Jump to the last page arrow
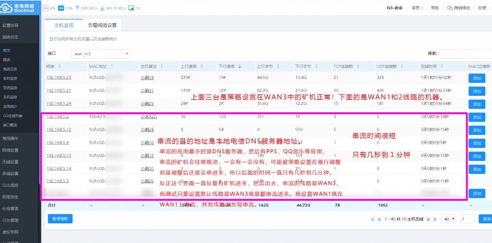 click(434, 219)
